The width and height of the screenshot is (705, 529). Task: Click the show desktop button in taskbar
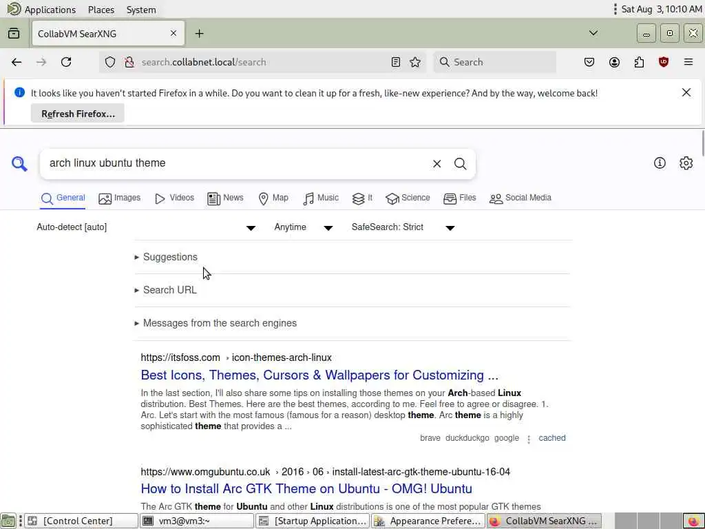pyautogui.click(x=8, y=521)
